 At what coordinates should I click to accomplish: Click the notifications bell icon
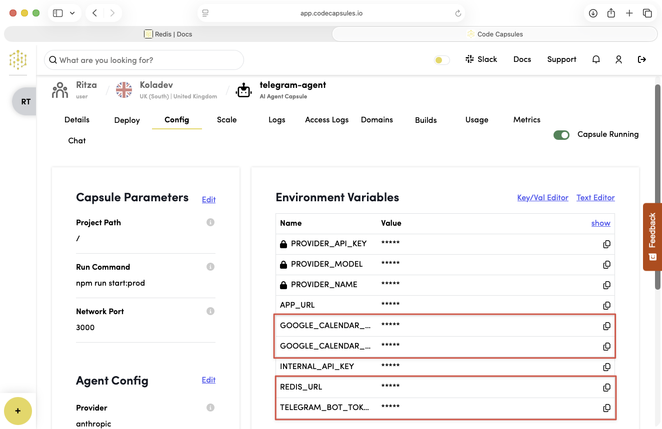596,59
